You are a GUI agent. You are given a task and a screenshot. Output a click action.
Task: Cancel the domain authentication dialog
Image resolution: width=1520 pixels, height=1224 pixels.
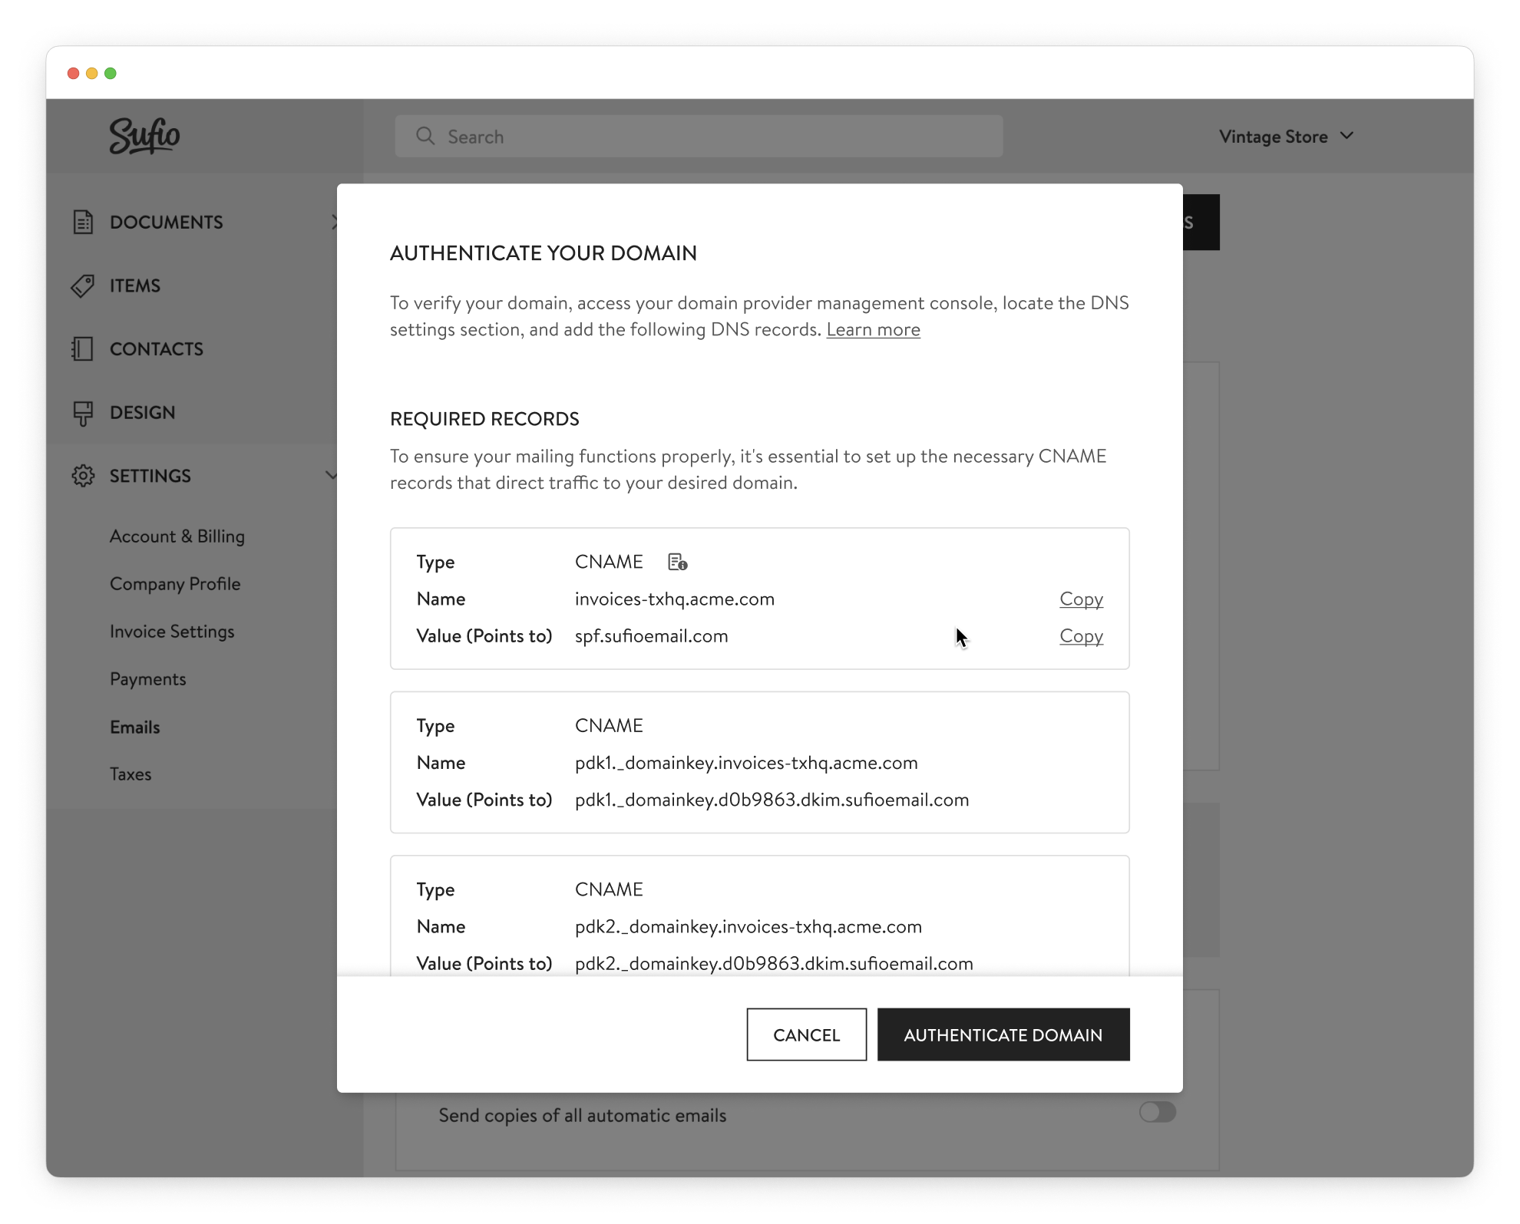(806, 1034)
